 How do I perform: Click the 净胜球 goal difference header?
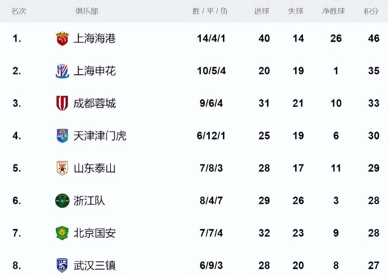point(334,11)
